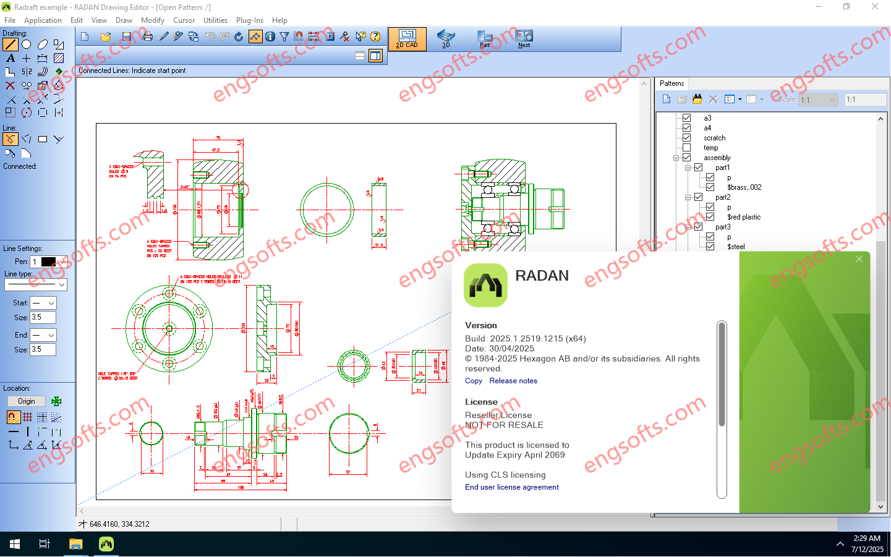The height and width of the screenshot is (557, 891).
Task: Click the Undo arrow icon
Action: (x=210, y=37)
